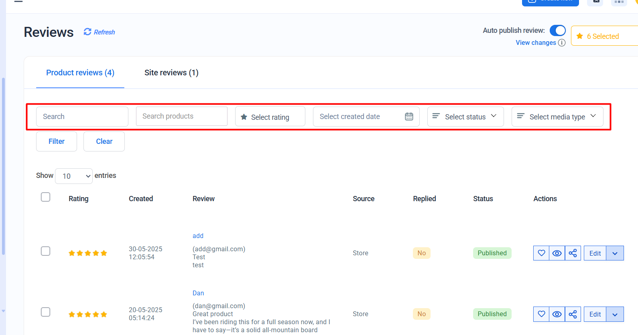Open the Select status dropdown

(465, 117)
